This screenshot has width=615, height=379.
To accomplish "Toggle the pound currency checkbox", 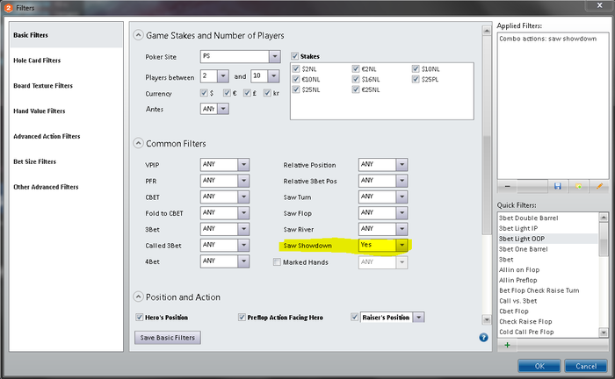I will [247, 93].
